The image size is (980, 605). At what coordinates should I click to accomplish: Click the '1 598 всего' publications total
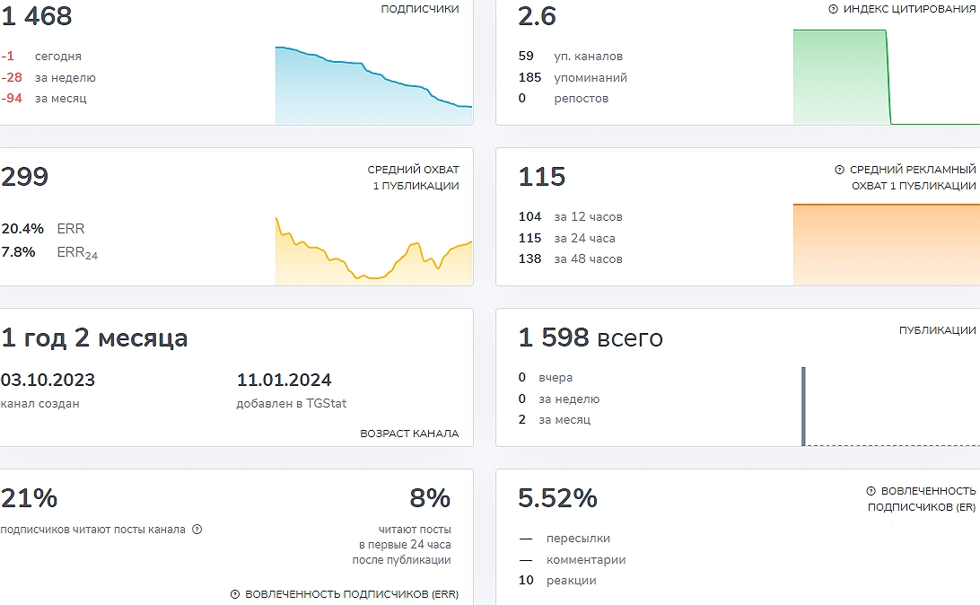point(591,338)
